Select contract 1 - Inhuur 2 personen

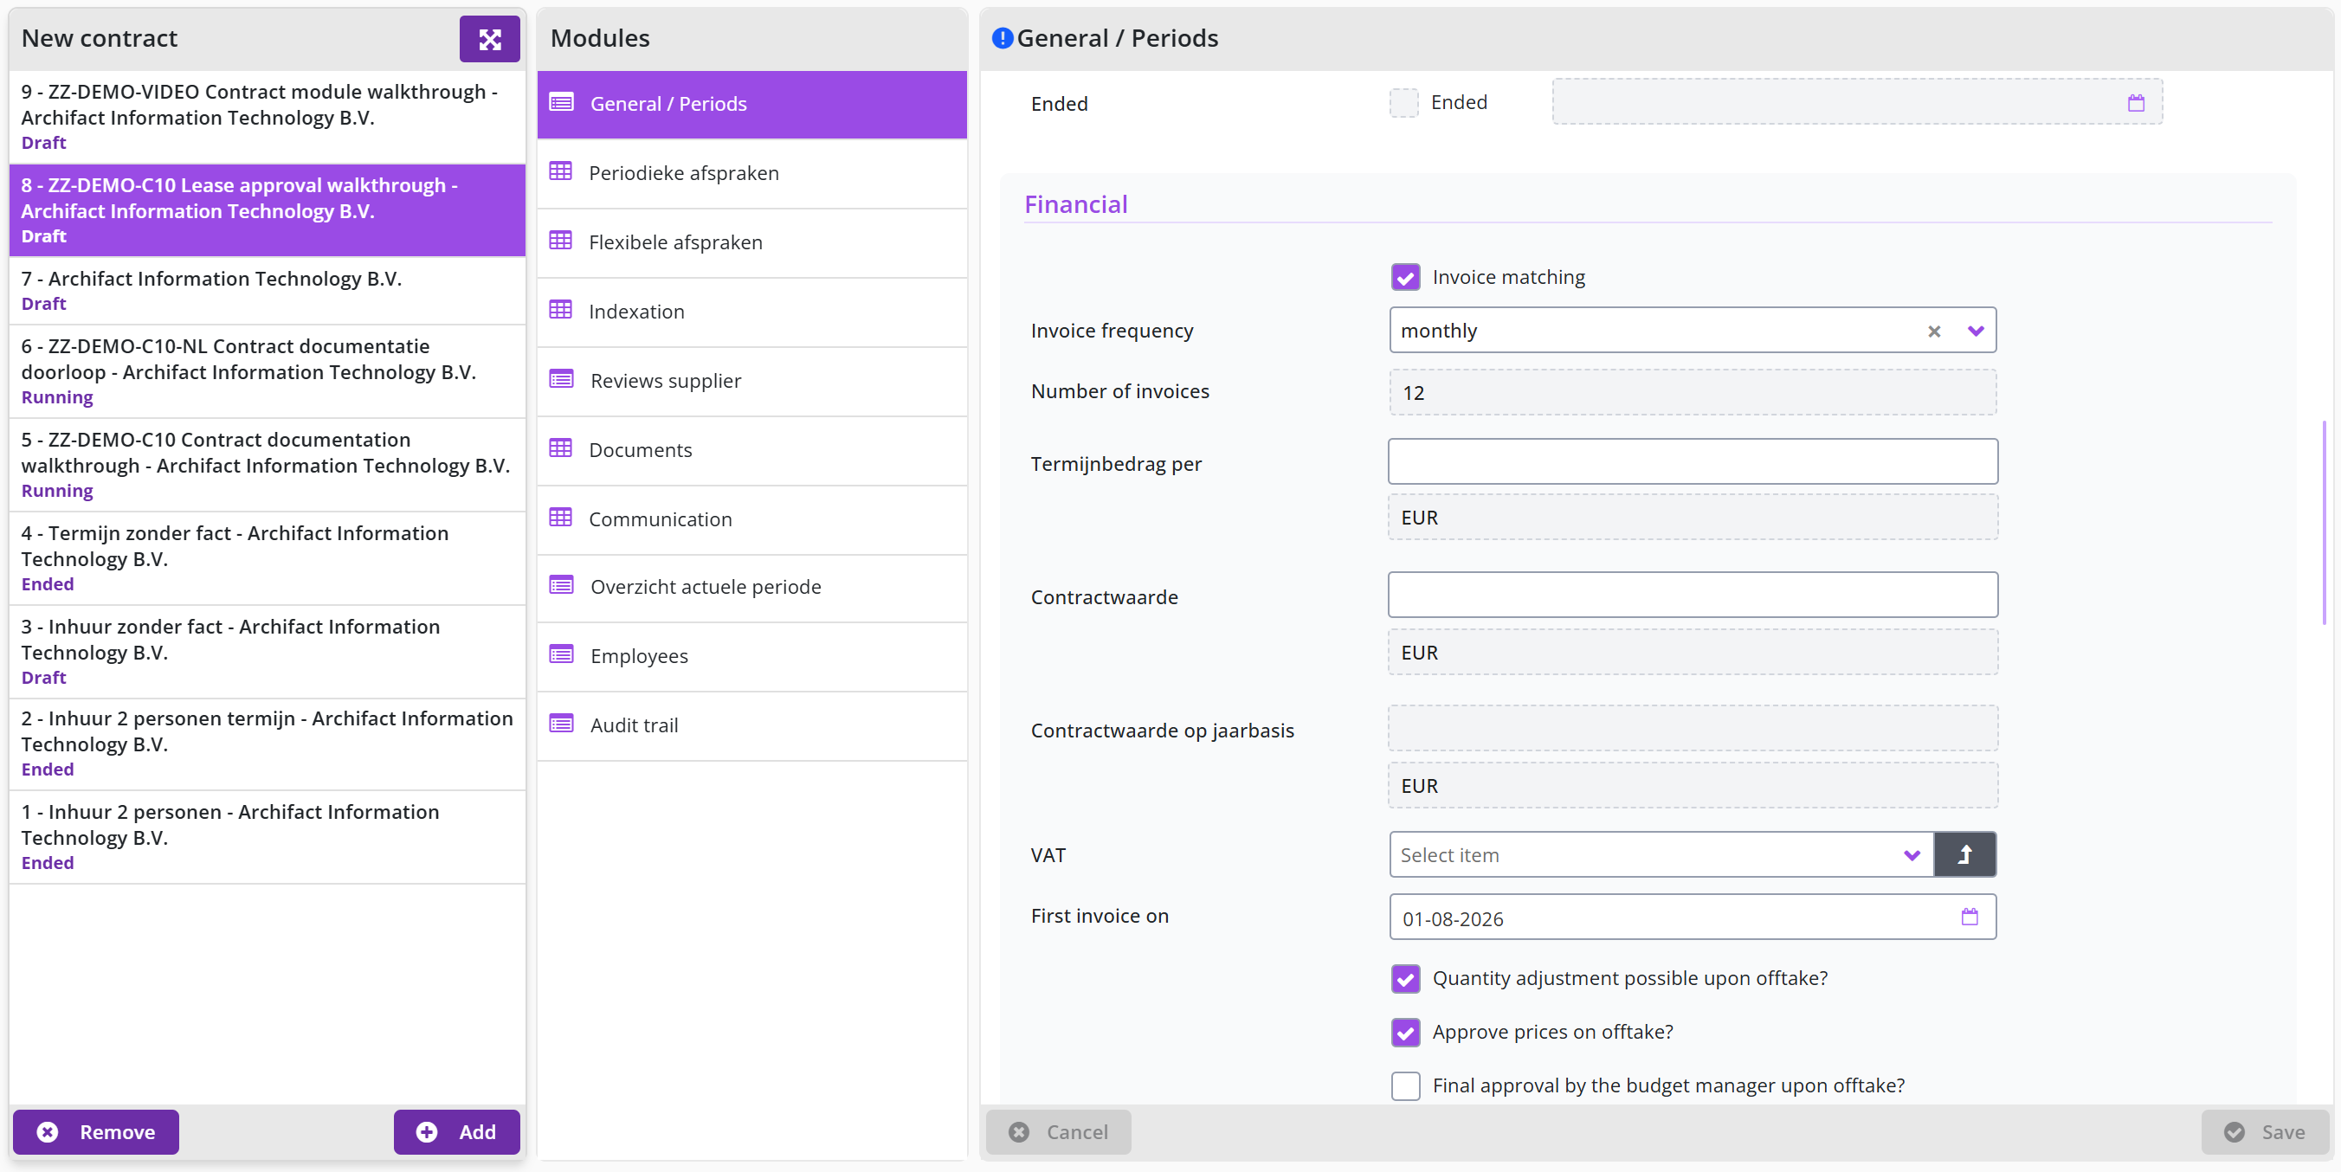coord(268,838)
